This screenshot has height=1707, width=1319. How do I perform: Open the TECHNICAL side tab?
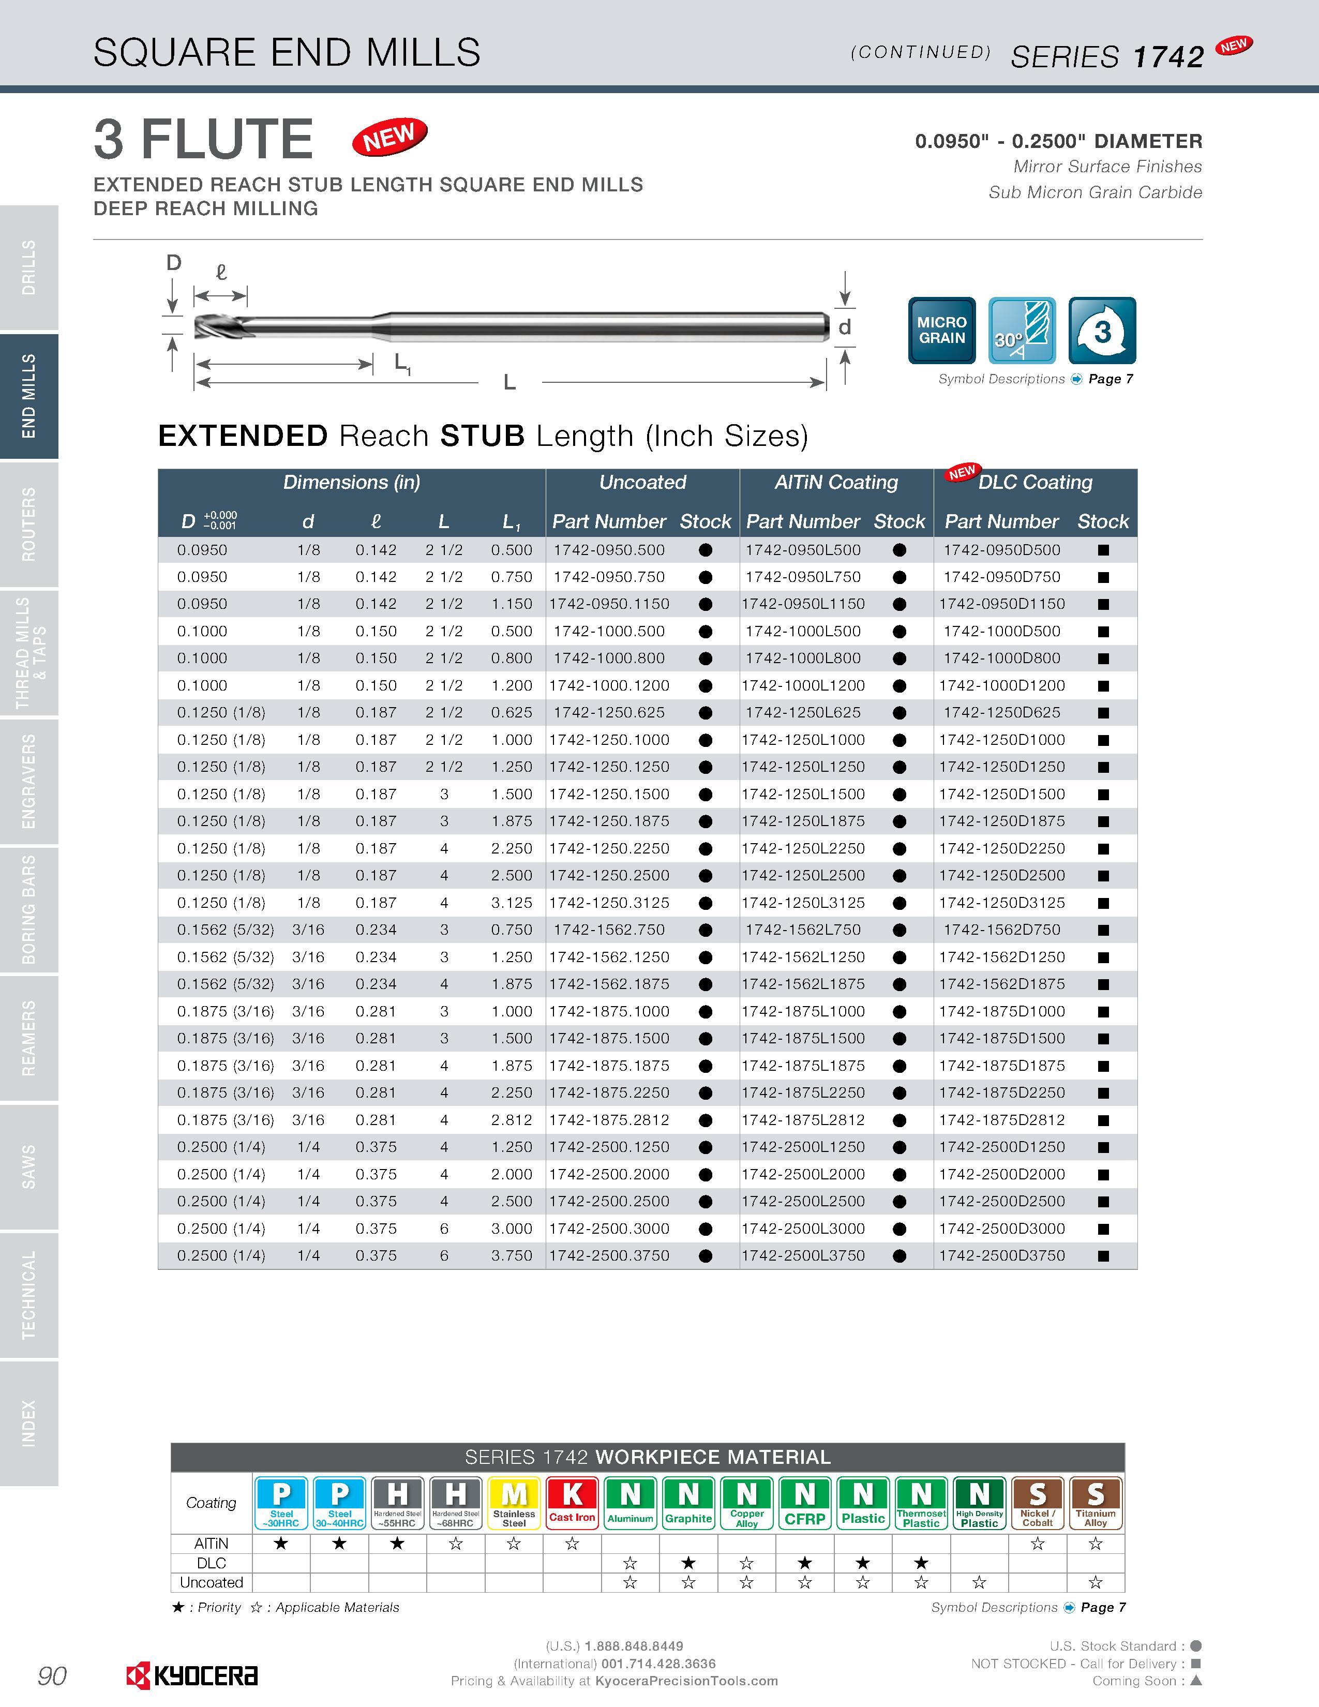(29, 1295)
